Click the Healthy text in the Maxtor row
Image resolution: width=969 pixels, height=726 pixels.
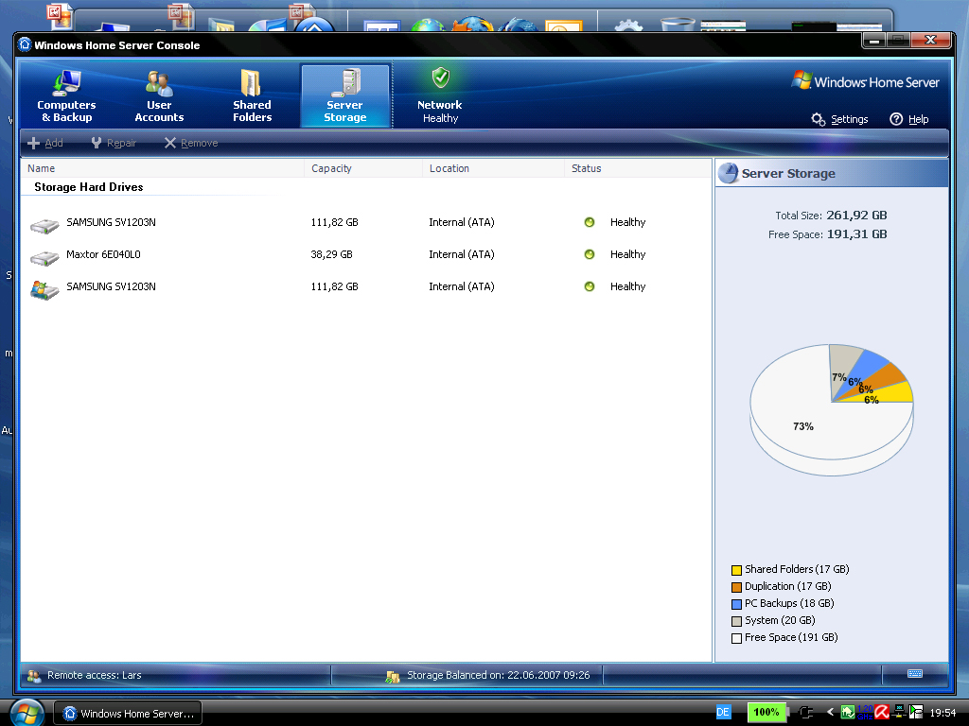click(x=628, y=254)
